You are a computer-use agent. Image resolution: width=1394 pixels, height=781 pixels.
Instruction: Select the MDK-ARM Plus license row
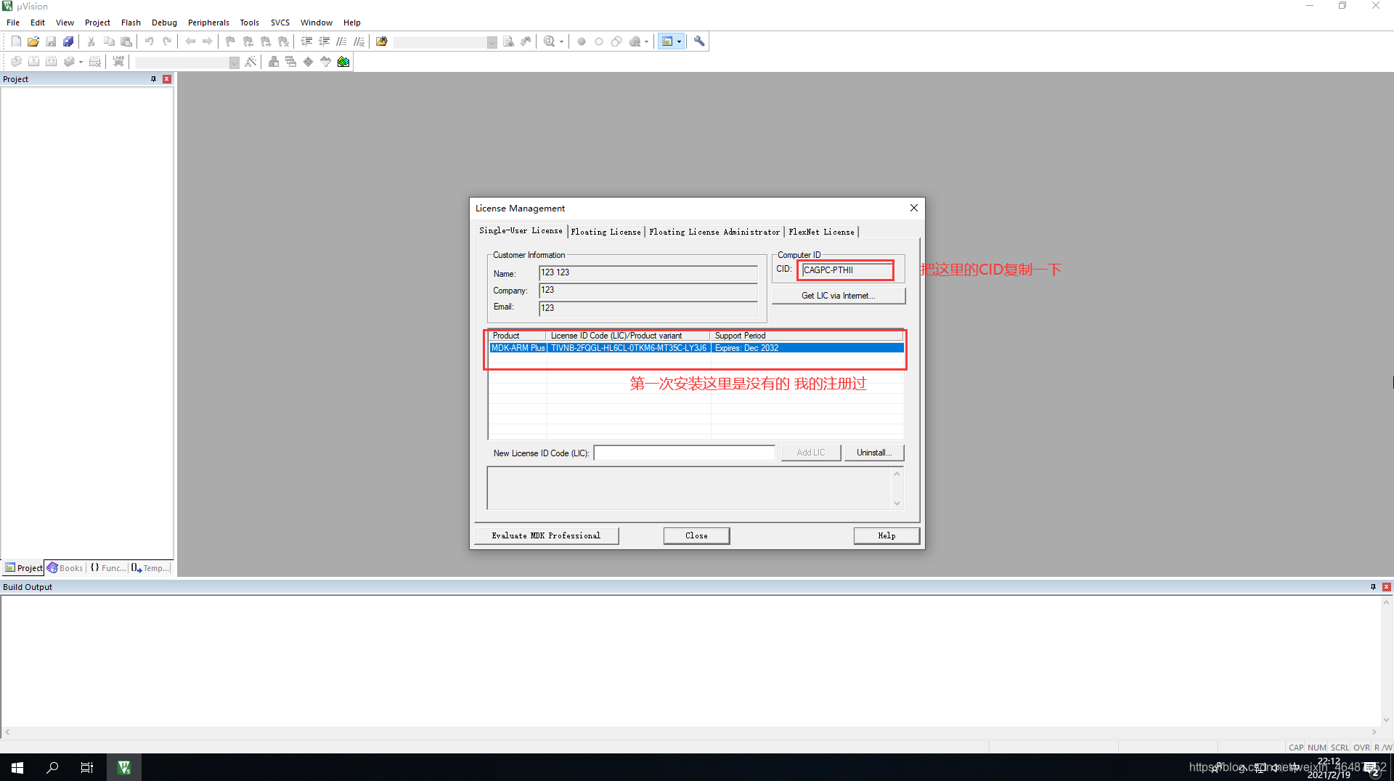tap(696, 348)
